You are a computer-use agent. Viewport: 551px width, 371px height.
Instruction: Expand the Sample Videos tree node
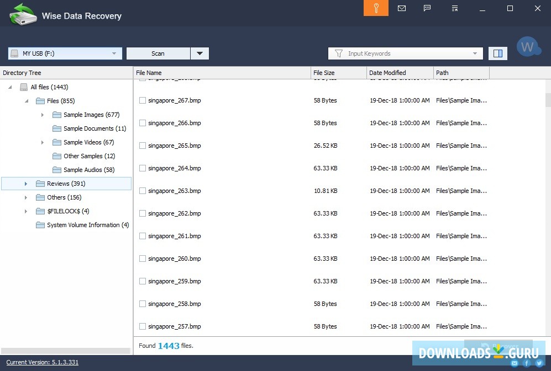(x=43, y=142)
